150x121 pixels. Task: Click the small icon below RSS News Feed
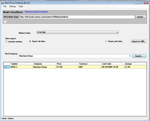(x=5, y=22)
